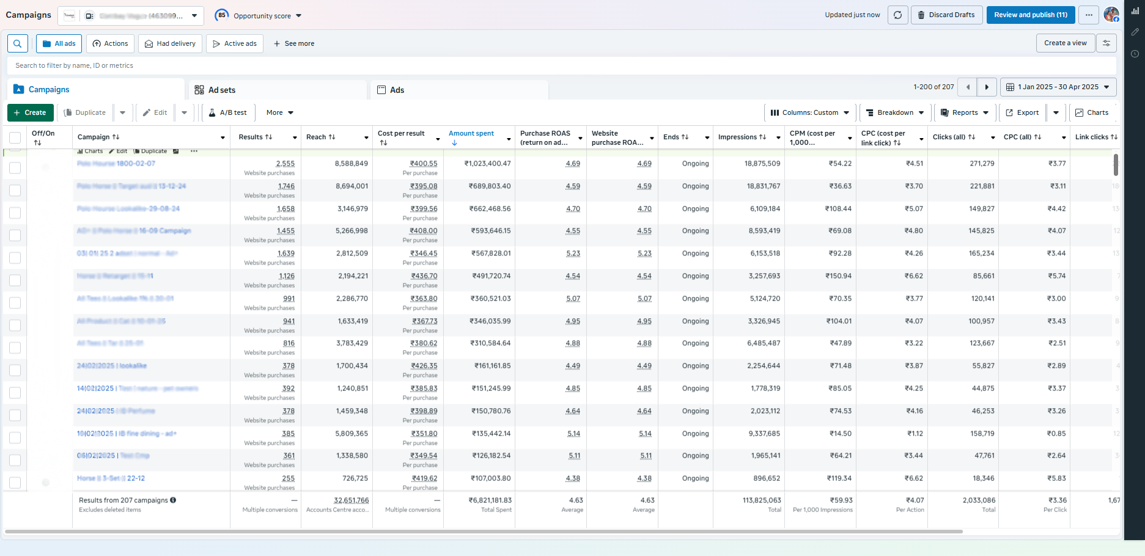
Task: Click the user profile avatar
Action: [1111, 15]
